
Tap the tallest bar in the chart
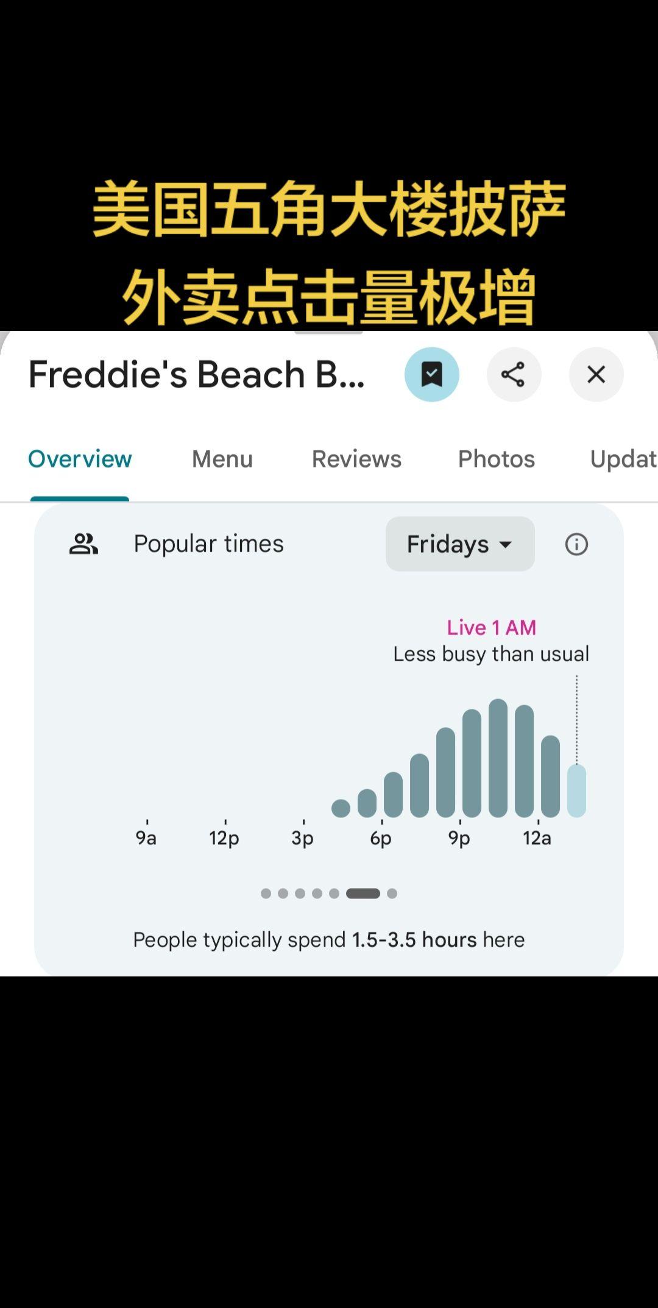pyautogui.click(x=498, y=758)
